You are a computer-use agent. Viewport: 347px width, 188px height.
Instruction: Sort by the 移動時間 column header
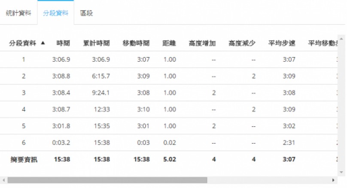click(136, 43)
